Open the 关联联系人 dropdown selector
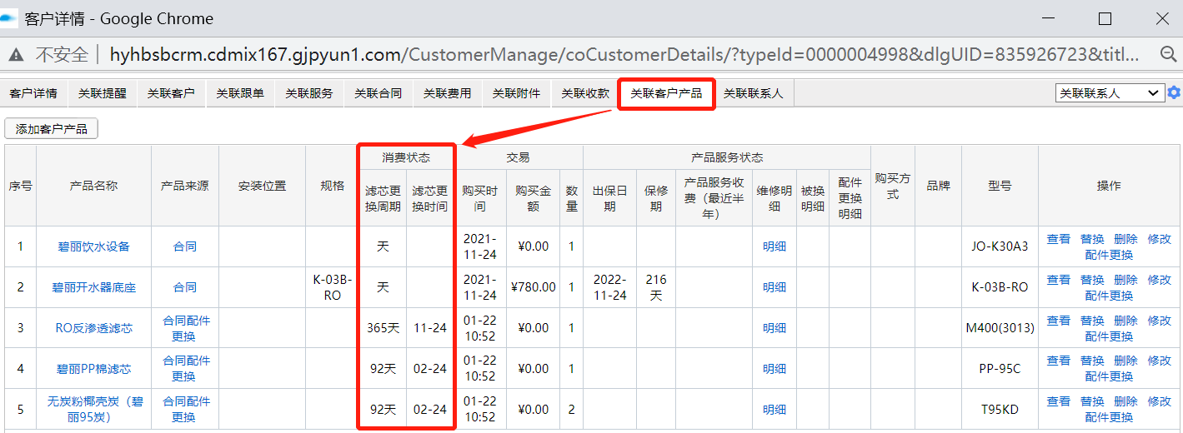1183x433 pixels. tap(1110, 93)
